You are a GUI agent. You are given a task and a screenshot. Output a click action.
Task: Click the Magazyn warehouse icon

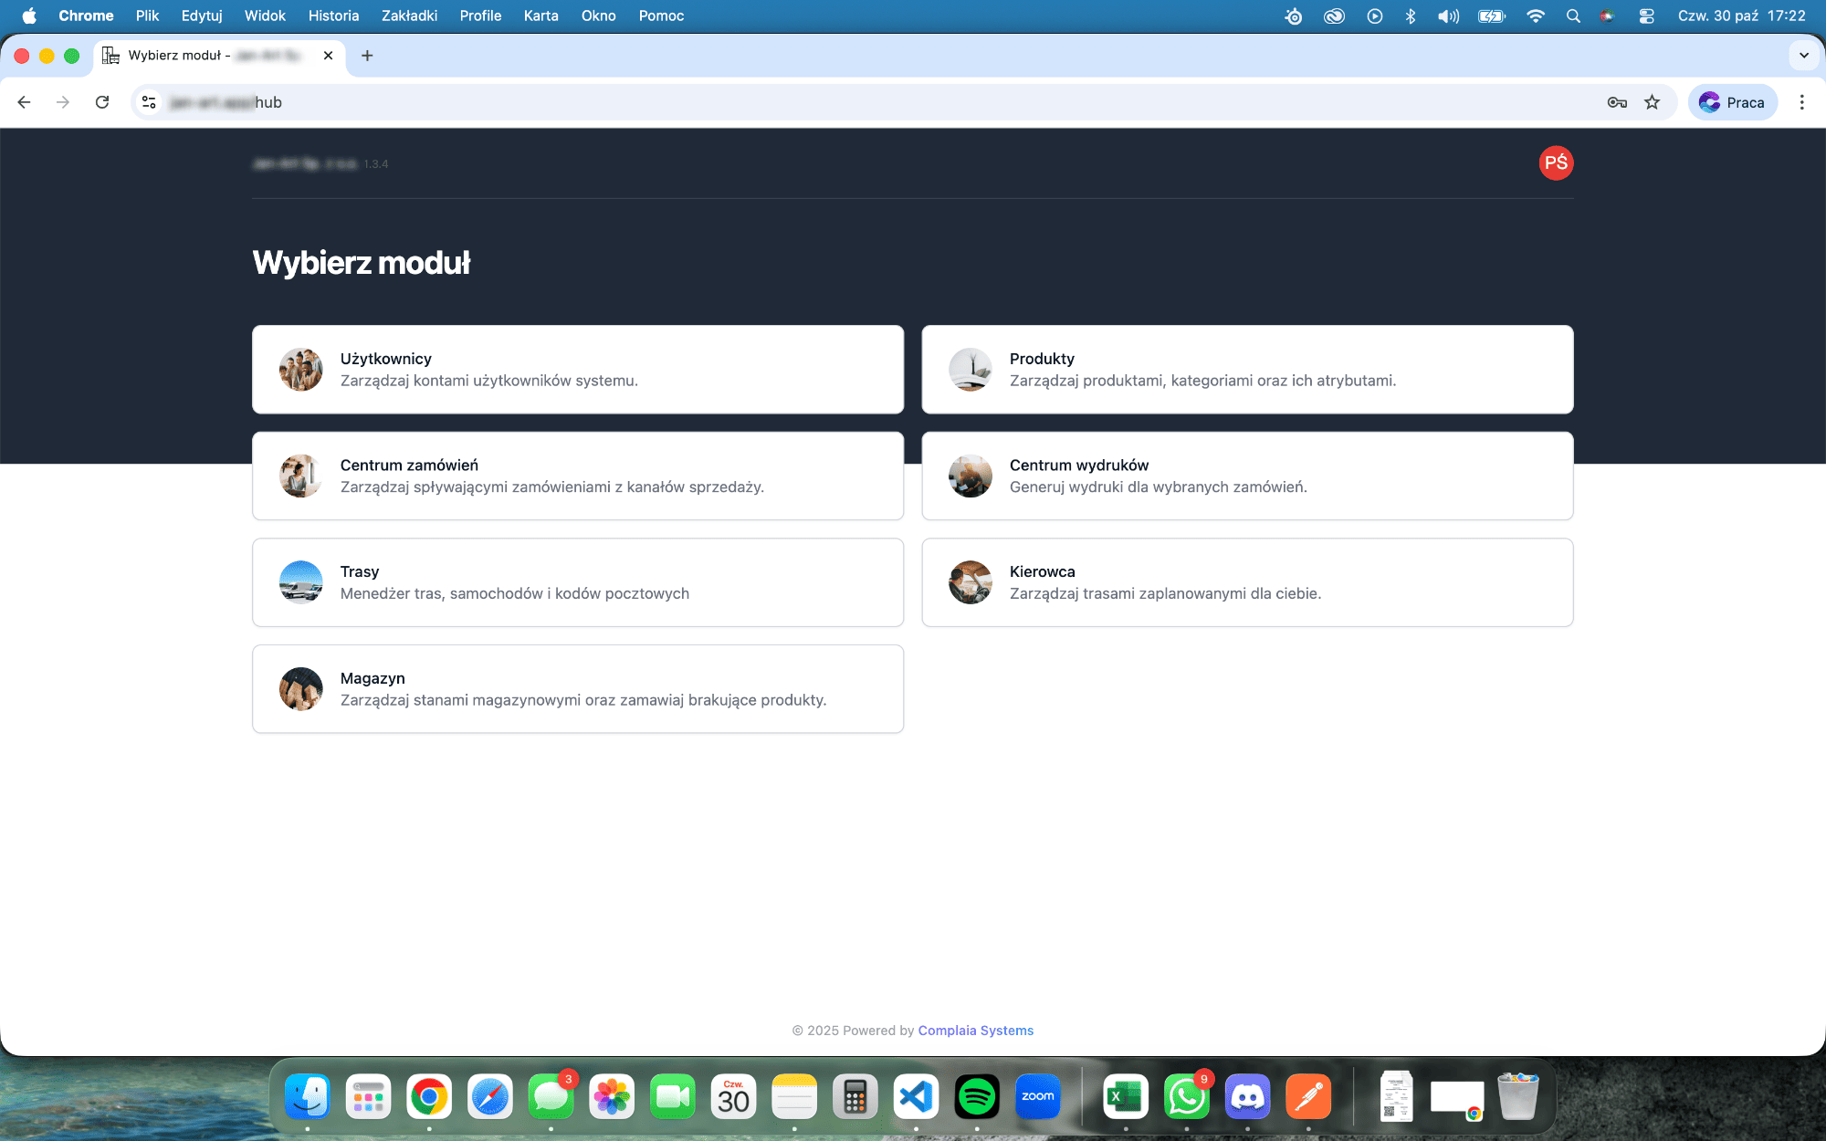tap(301, 689)
